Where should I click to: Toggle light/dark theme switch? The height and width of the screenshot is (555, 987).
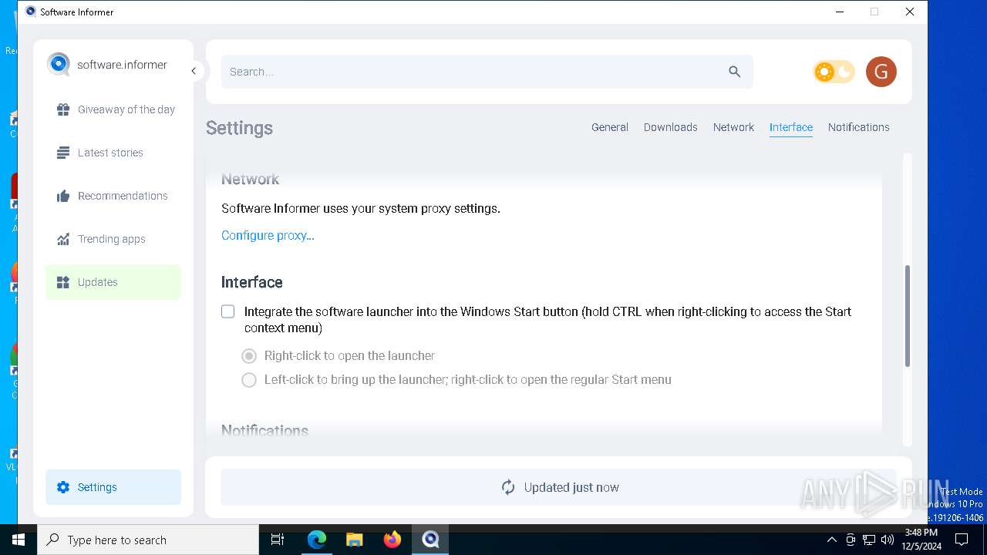[x=834, y=72]
